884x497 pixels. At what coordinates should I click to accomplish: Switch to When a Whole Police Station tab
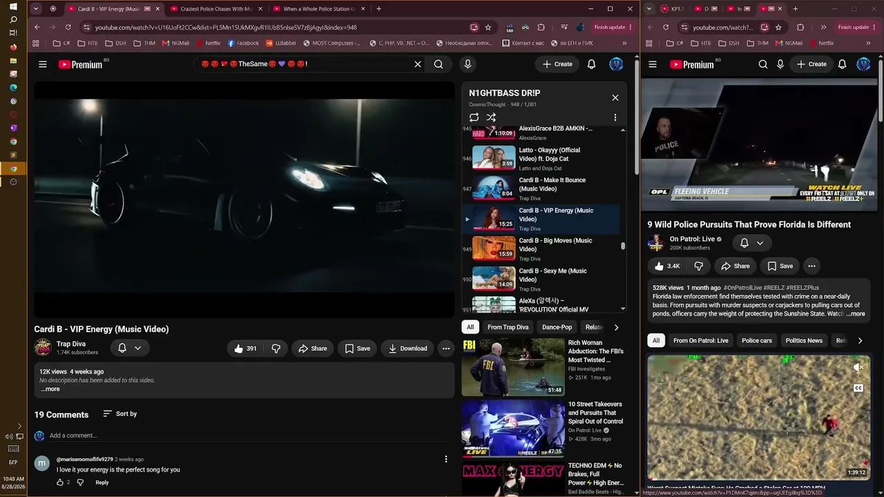click(319, 9)
